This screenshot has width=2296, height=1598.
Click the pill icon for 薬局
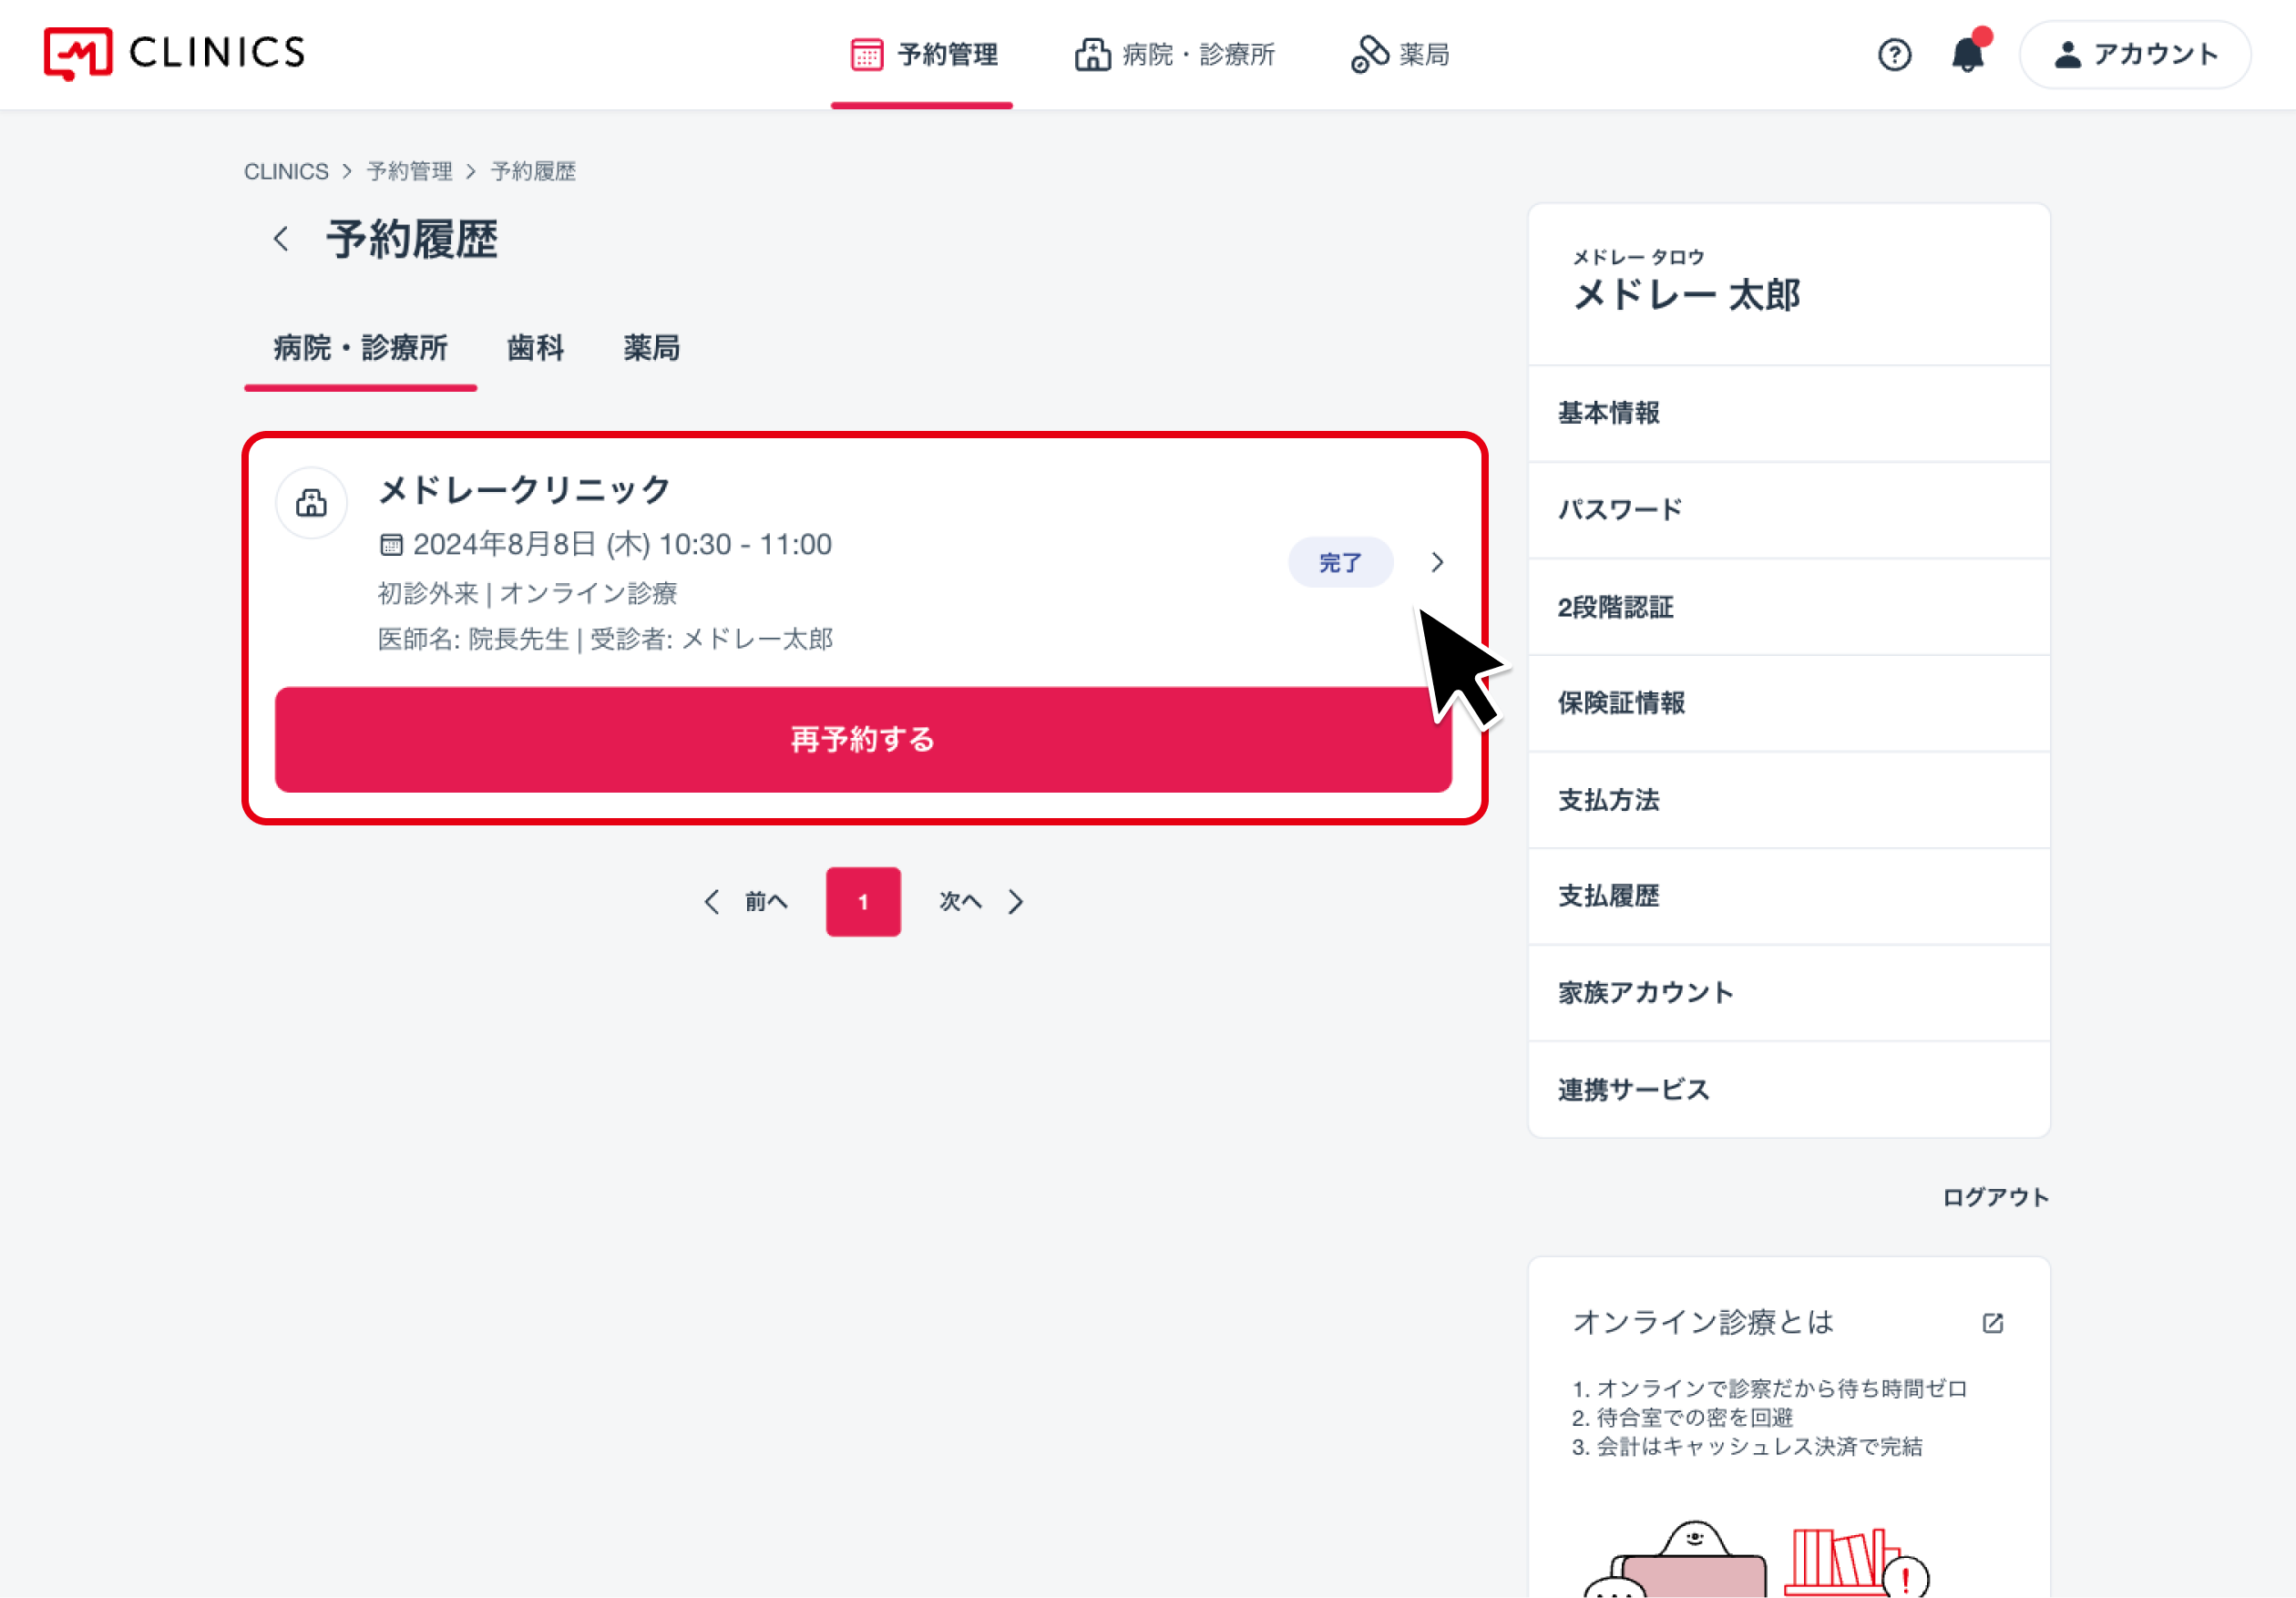tap(1369, 54)
